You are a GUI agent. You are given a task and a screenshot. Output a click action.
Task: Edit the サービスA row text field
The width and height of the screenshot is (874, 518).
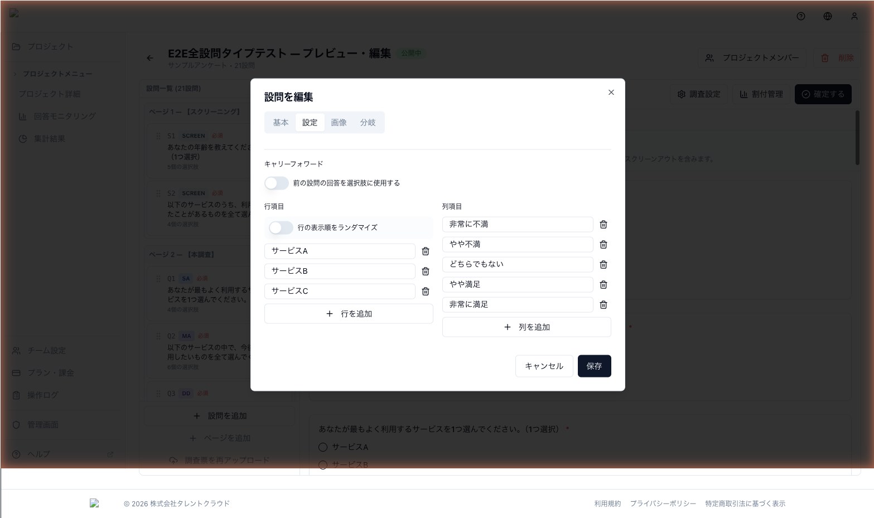(x=340, y=251)
